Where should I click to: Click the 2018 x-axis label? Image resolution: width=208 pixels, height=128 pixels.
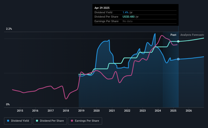pyautogui.click(x=66, y=111)
